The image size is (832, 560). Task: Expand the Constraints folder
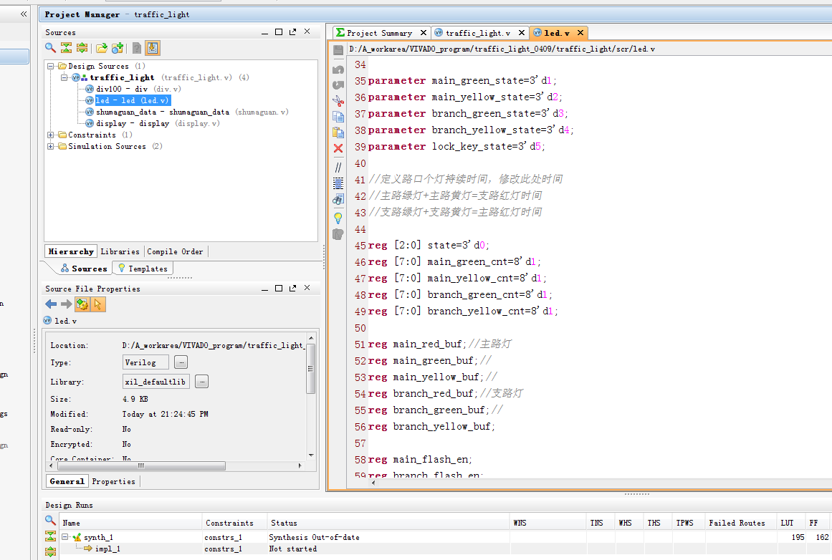click(51, 135)
